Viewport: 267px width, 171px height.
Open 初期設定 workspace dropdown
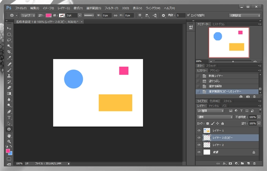[245, 15]
